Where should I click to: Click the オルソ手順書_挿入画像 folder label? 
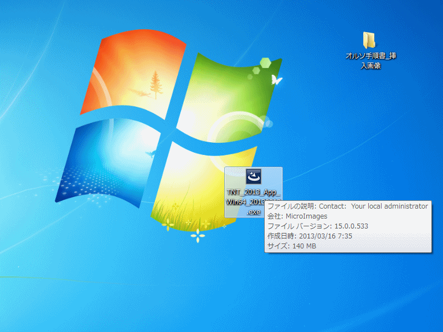tap(370, 61)
